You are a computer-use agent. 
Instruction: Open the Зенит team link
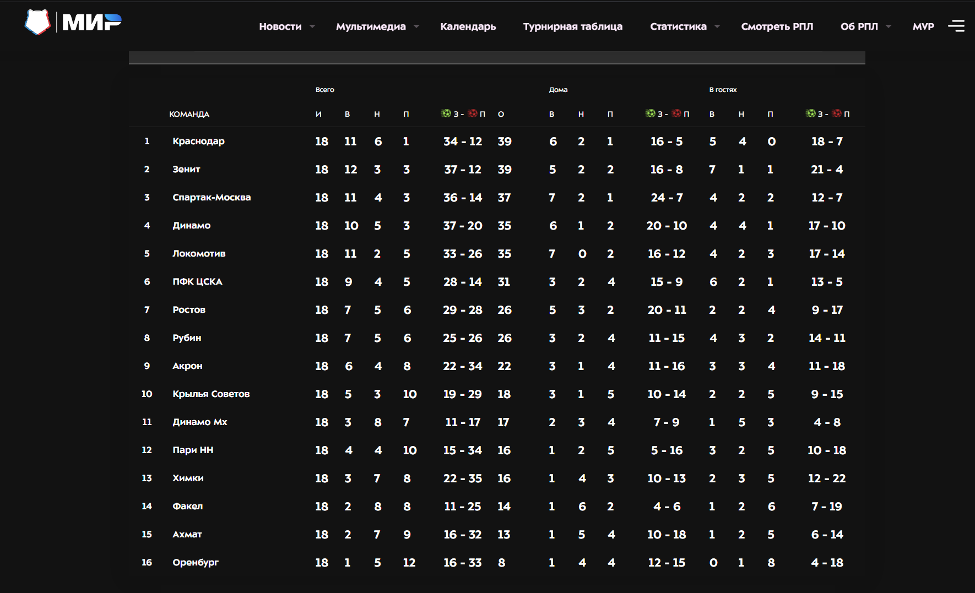(186, 170)
